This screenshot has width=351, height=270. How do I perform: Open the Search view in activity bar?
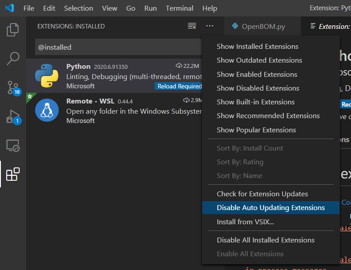tap(13, 59)
